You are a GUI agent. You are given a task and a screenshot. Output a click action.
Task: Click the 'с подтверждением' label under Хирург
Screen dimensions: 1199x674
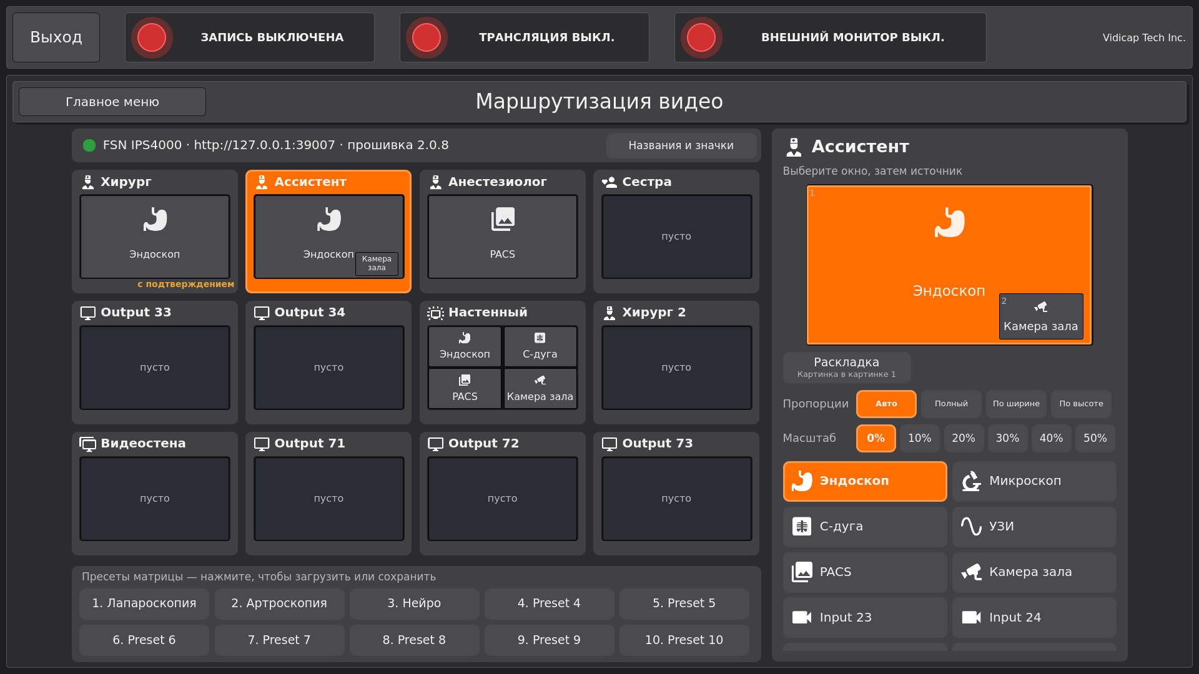[x=185, y=284]
